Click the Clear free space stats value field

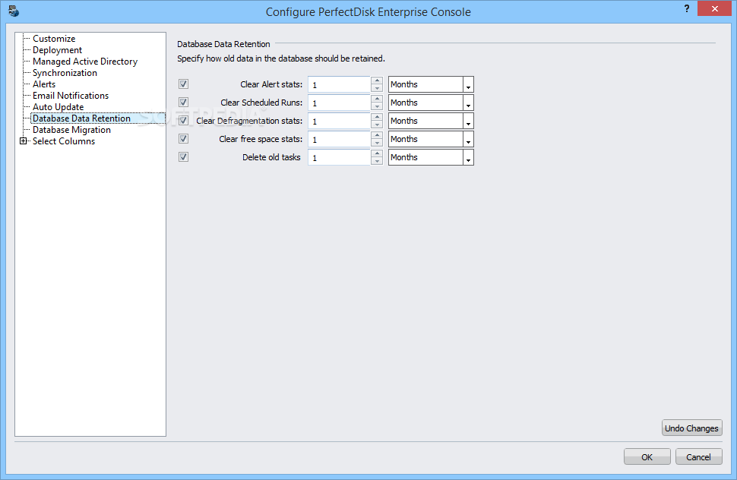(340, 140)
